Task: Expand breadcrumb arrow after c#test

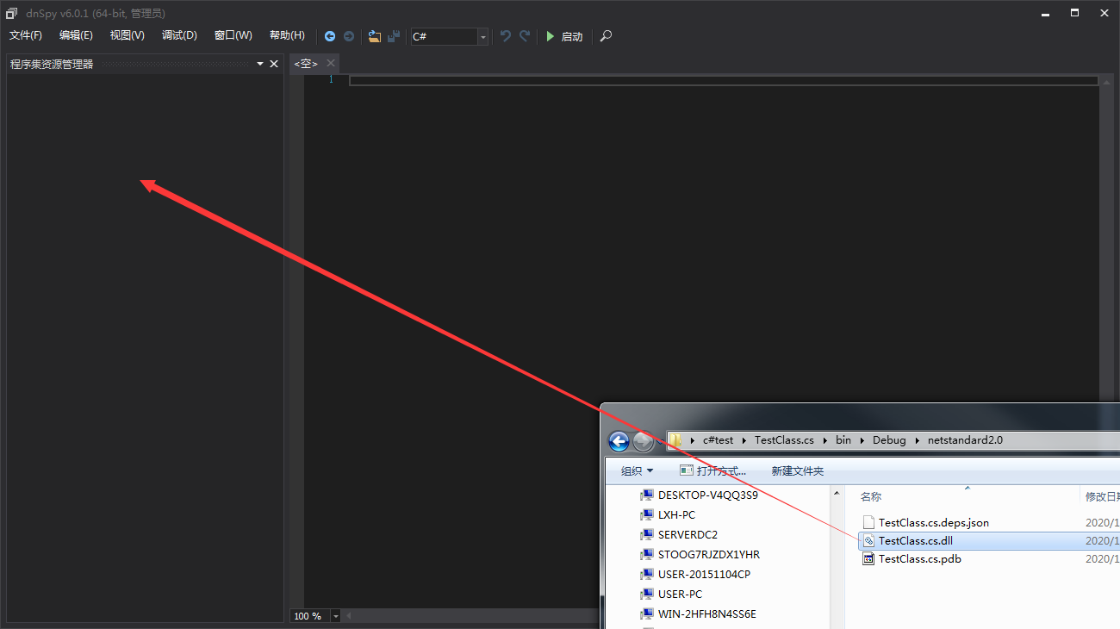Action: click(744, 440)
